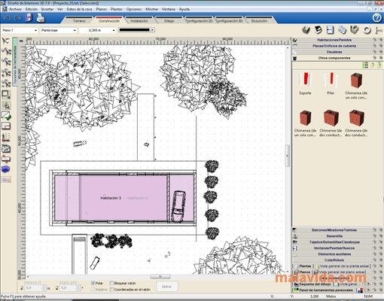Click the Aplicar button
This screenshot has width=384, height=301.
click(166, 287)
